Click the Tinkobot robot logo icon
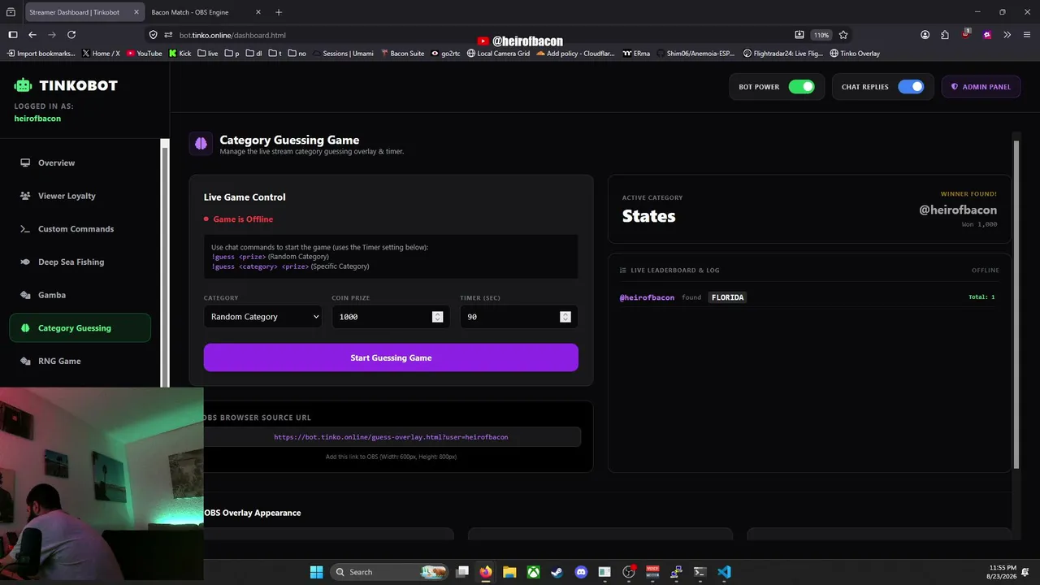Screen dimensions: 1040x585 pos(23,85)
